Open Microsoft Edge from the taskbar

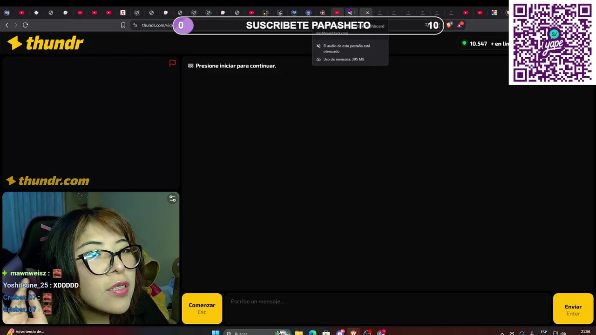click(x=312, y=333)
